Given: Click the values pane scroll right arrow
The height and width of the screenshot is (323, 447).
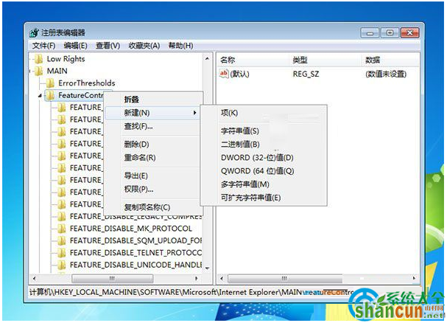Looking at the screenshot, I should click(x=414, y=278).
